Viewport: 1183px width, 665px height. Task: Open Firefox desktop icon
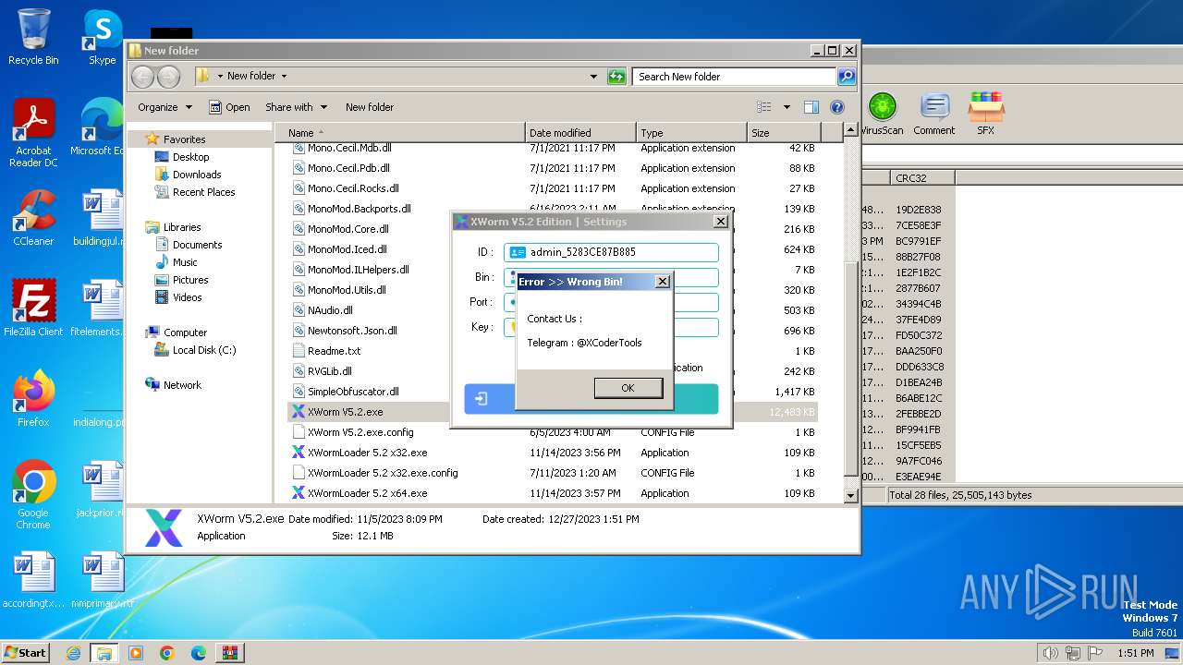[x=33, y=398]
